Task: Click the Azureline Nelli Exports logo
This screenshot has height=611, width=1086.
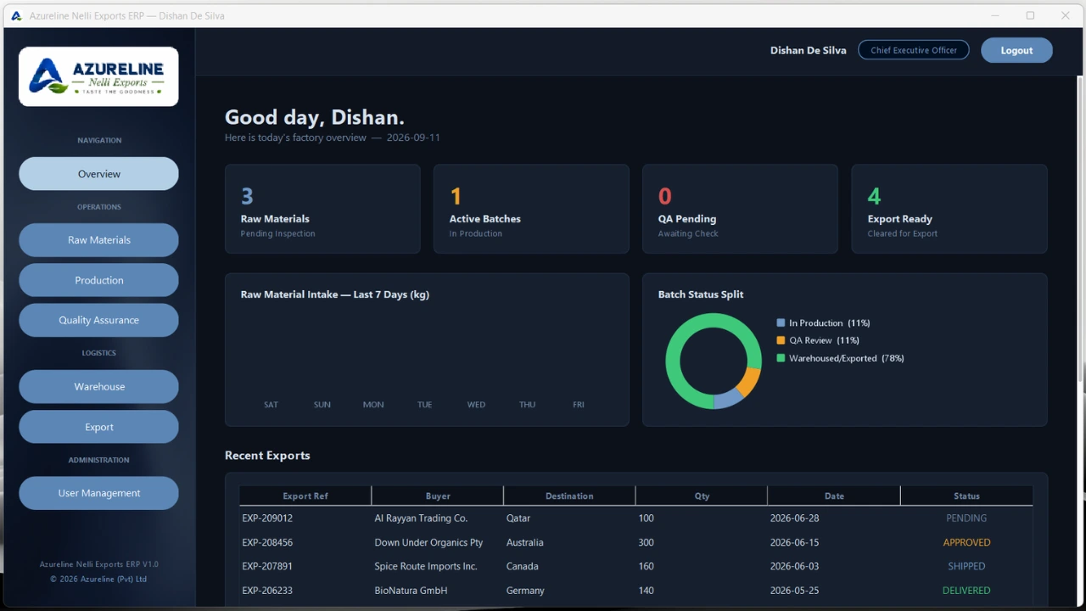Action: [x=98, y=76]
